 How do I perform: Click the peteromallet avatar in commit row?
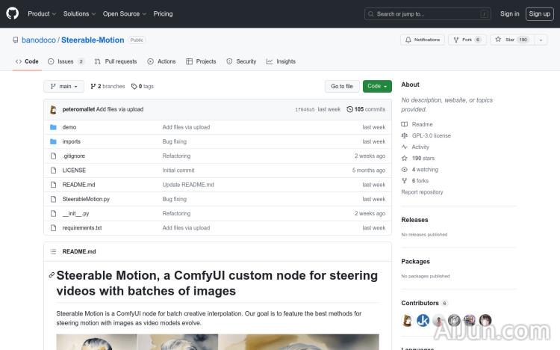54,109
